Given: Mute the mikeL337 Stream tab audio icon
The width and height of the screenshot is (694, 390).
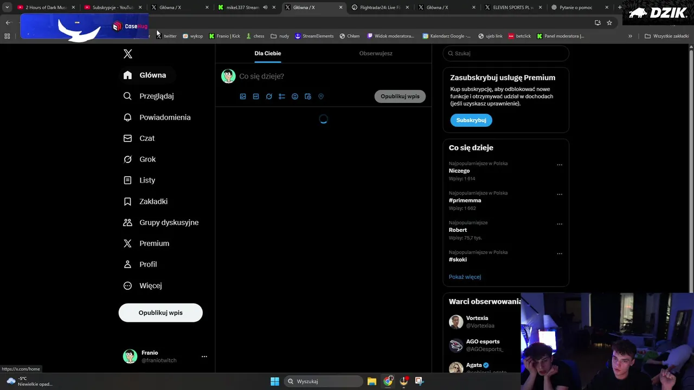Looking at the screenshot, I should pyautogui.click(x=265, y=8).
